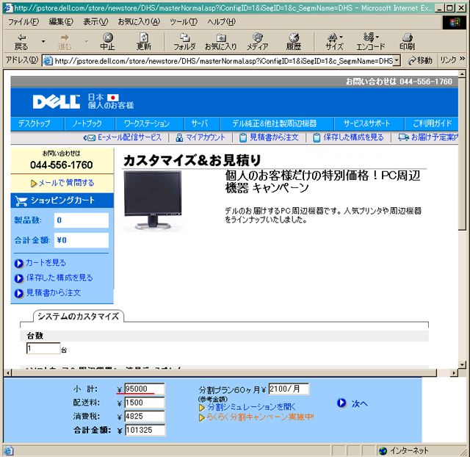The image size is (470, 457).
Task: Click the 次へ next button
Action: (x=352, y=403)
